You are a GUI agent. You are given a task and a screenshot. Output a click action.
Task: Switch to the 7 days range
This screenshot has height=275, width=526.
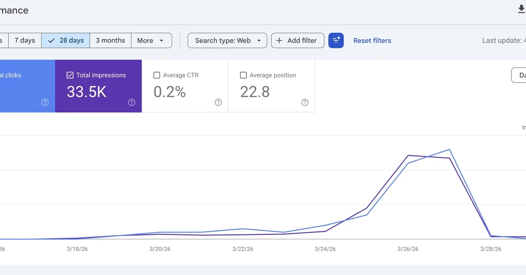click(x=25, y=40)
